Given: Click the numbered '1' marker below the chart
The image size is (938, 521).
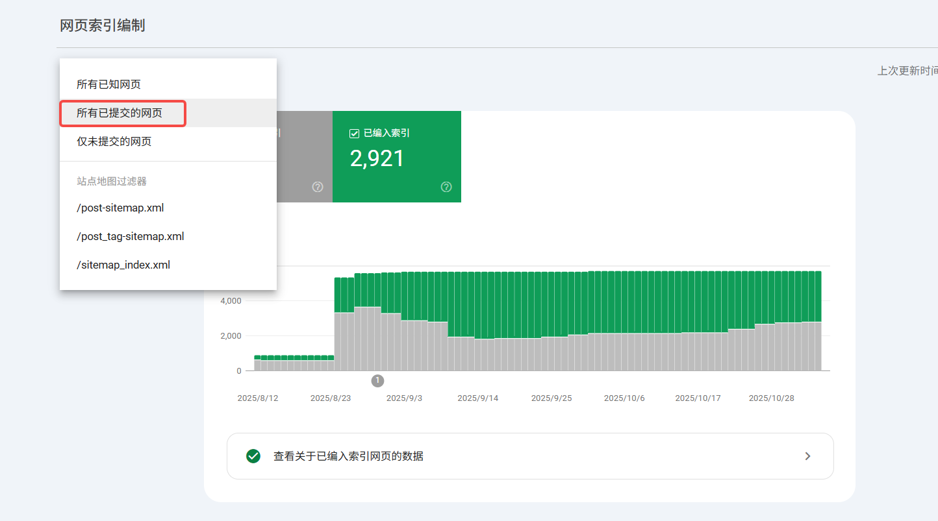Looking at the screenshot, I should [x=377, y=380].
